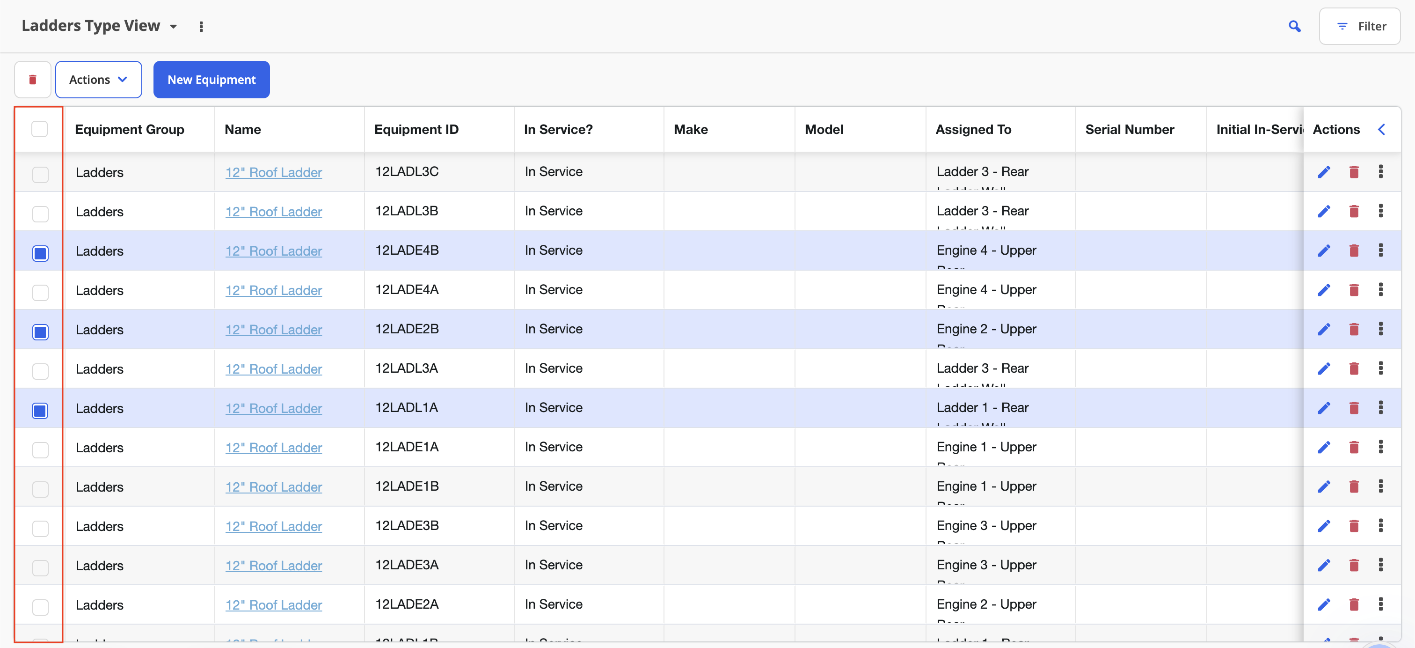1415x648 pixels.
Task: Expand the Actions dropdown button
Action: point(98,80)
